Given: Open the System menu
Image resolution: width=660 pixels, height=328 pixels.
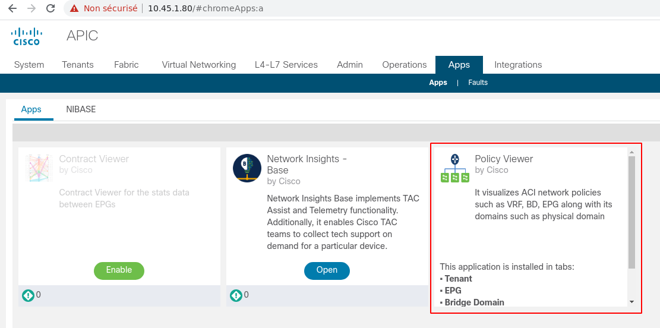Looking at the screenshot, I should tap(29, 65).
